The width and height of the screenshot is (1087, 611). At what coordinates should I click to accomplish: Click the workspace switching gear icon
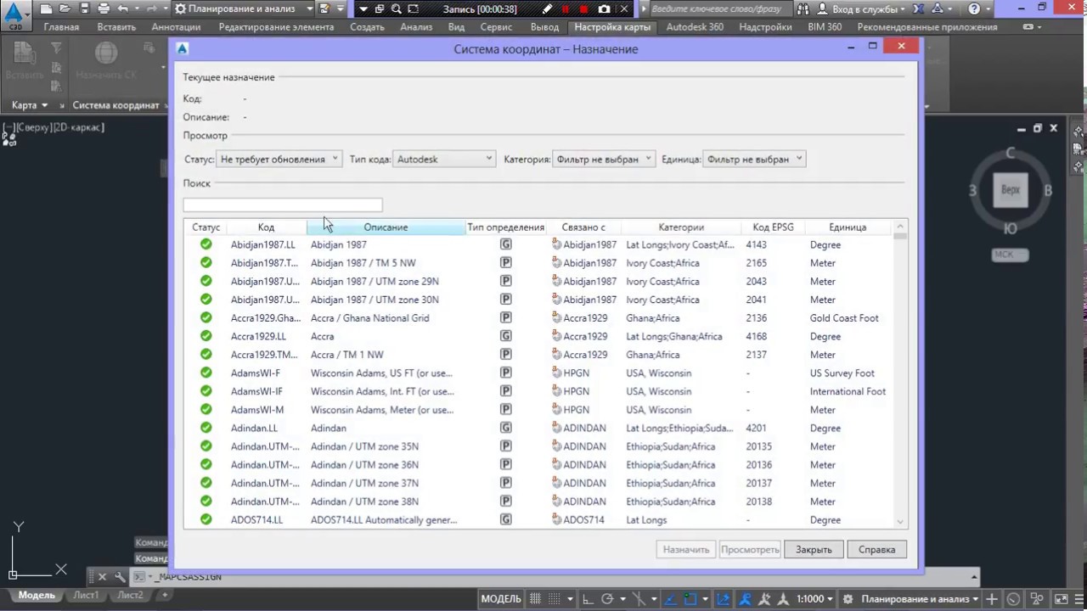[848, 599]
